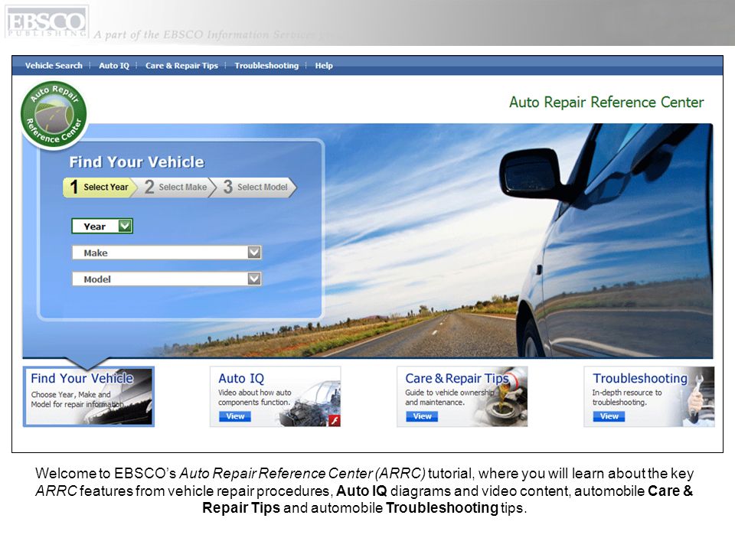
Task: Click the Flash icon on Auto IQ card
Action: 335,420
